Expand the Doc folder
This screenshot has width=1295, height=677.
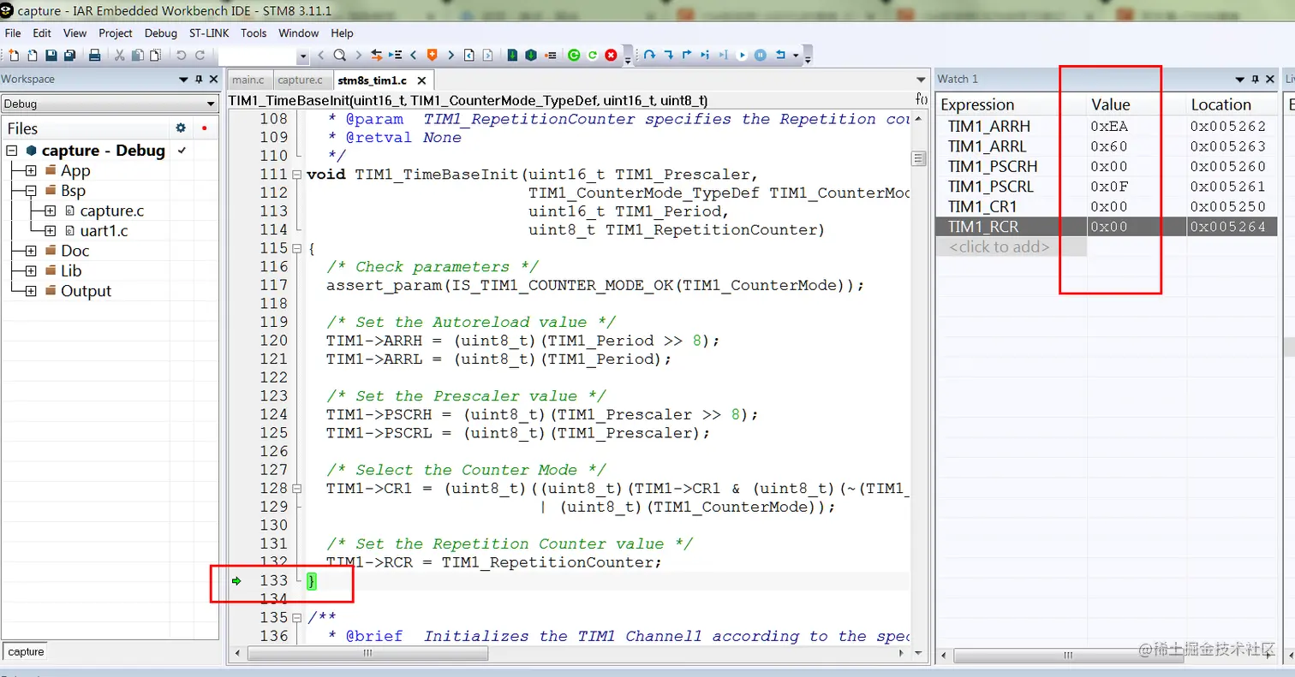31,251
